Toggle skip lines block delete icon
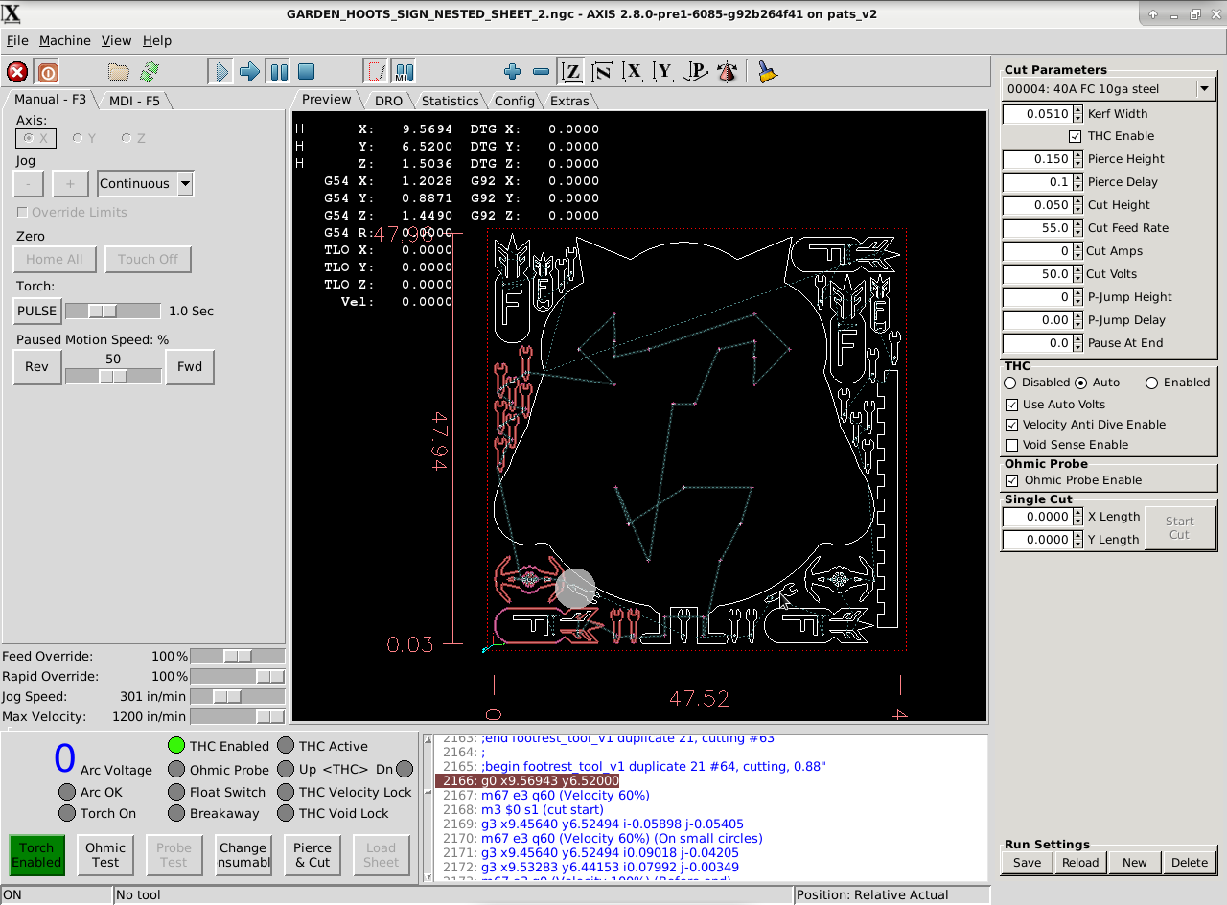Viewport: 1227px width, 905px height. pos(376,72)
